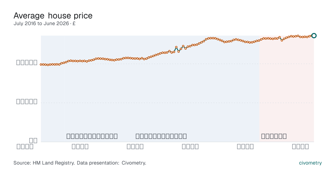This screenshot has width=336, height=176.
Task: Click the large teal end-point marker
Action: coord(314,35)
